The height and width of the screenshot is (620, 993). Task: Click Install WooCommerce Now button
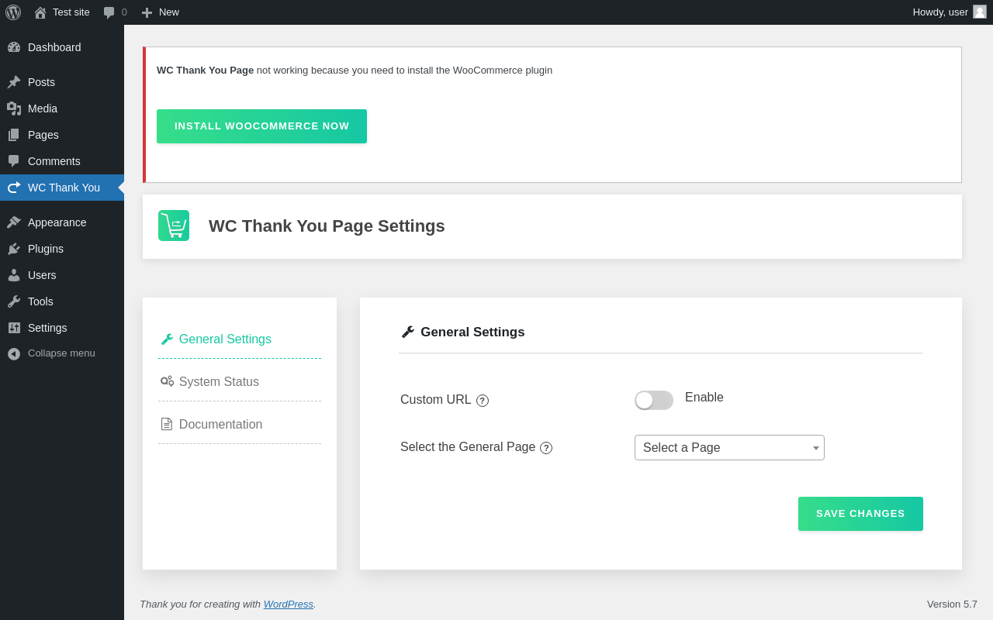[261, 126]
